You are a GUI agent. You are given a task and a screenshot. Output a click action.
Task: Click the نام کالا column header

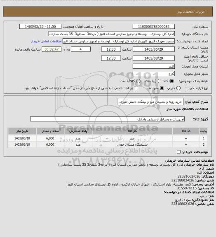coord(132,131)
